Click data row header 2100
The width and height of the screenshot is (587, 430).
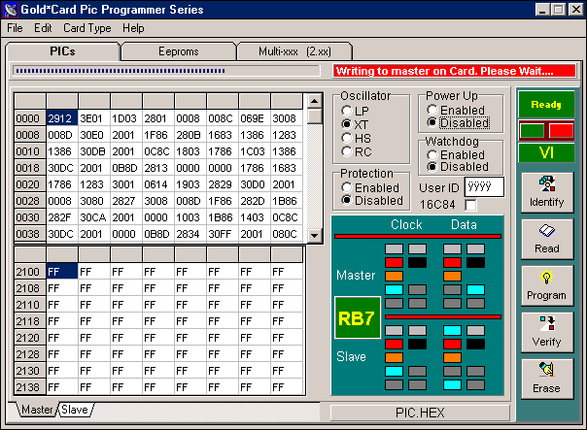(30, 272)
